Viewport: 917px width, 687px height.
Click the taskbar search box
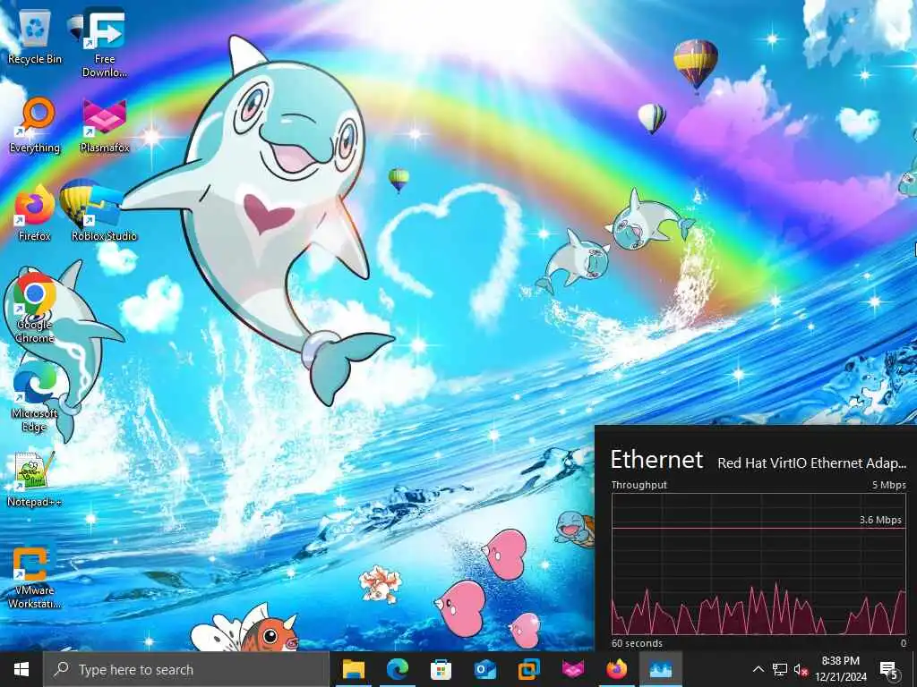[x=186, y=669]
